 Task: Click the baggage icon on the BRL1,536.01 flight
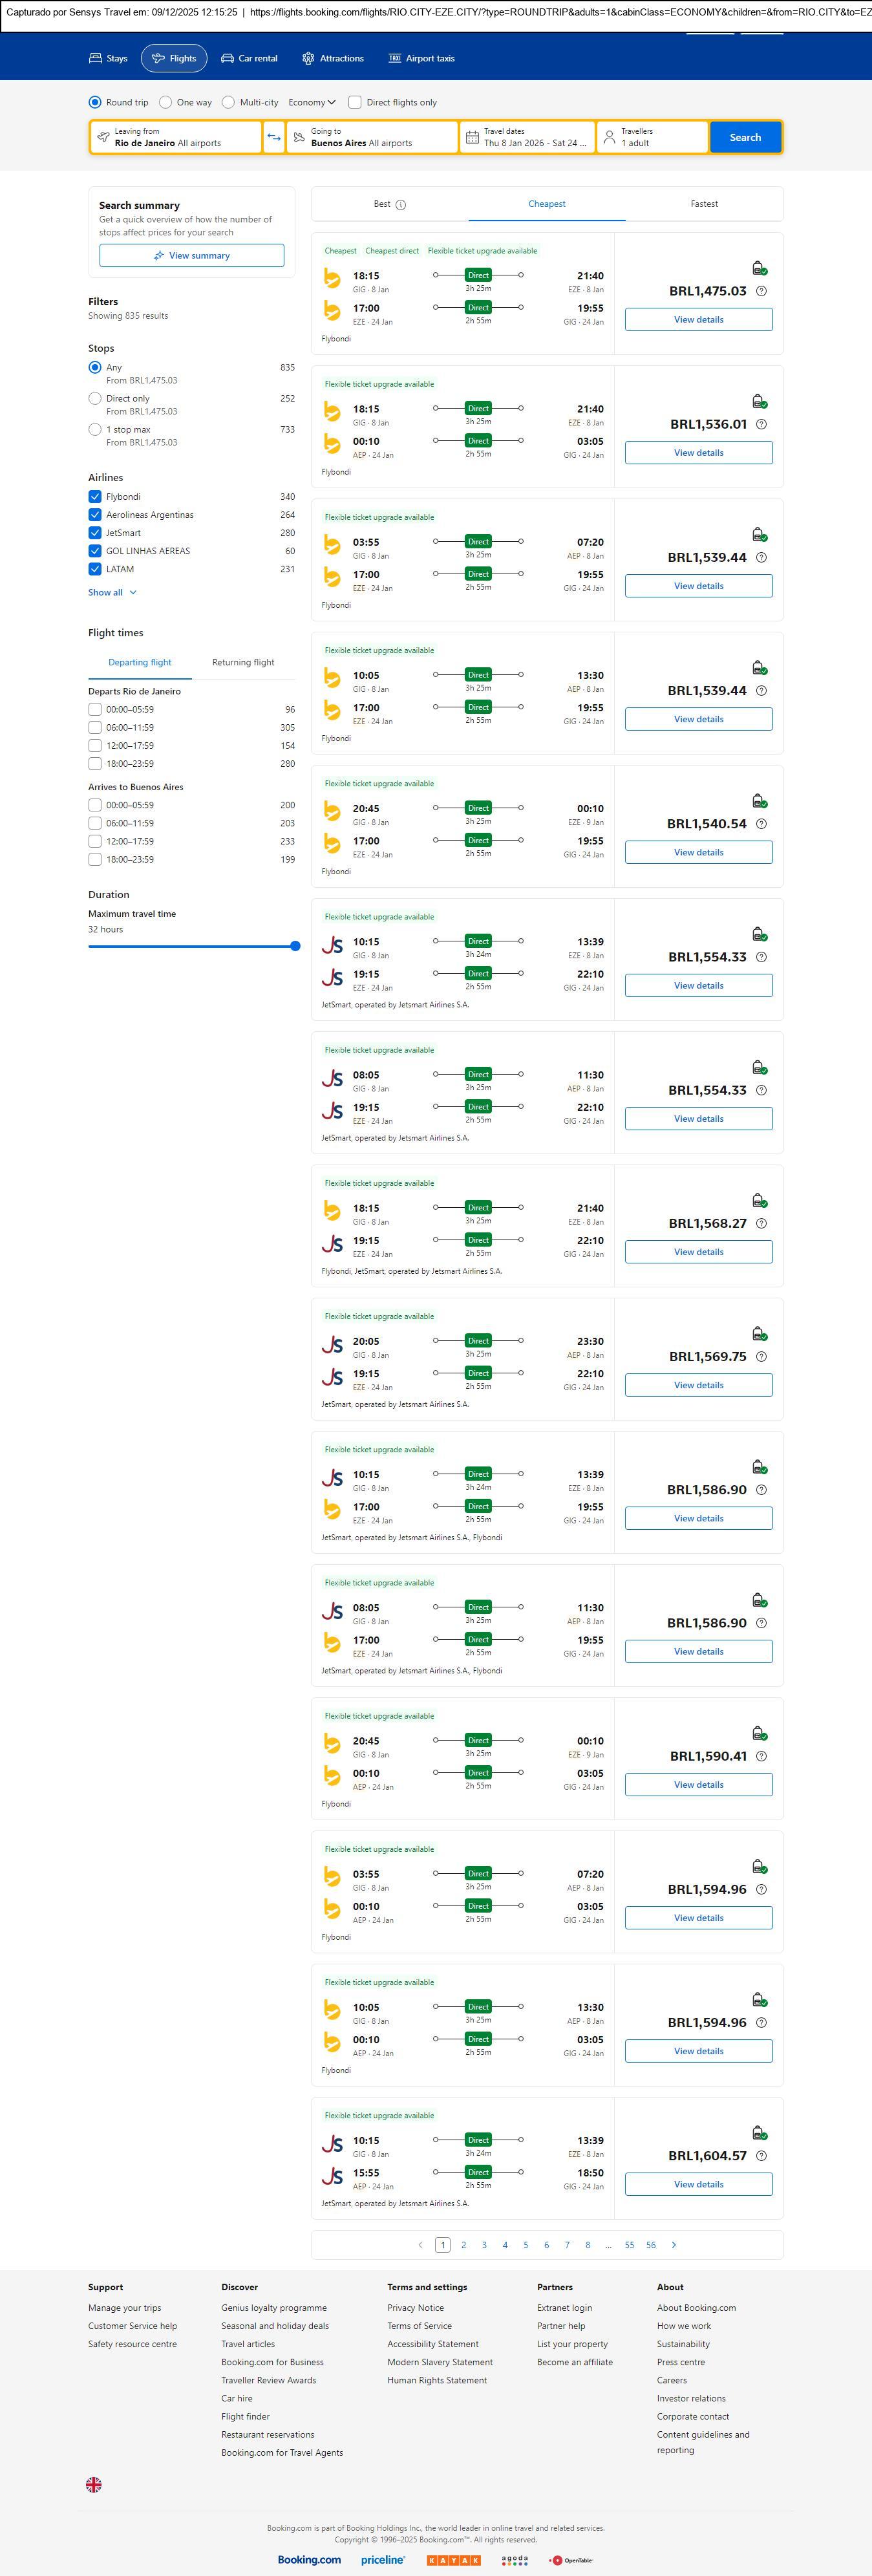point(759,401)
